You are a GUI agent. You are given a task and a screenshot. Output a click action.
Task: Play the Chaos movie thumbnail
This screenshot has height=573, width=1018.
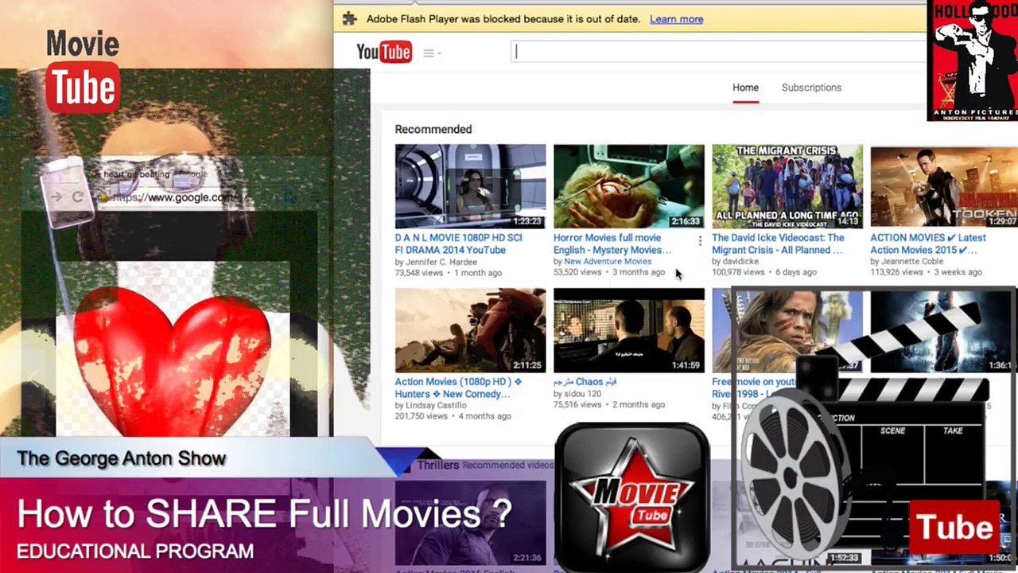(x=628, y=330)
